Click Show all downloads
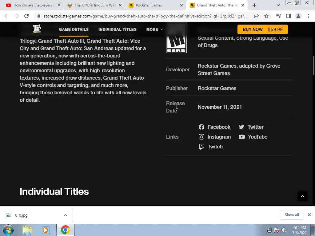This screenshot has width=315, height=236. click(292, 215)
